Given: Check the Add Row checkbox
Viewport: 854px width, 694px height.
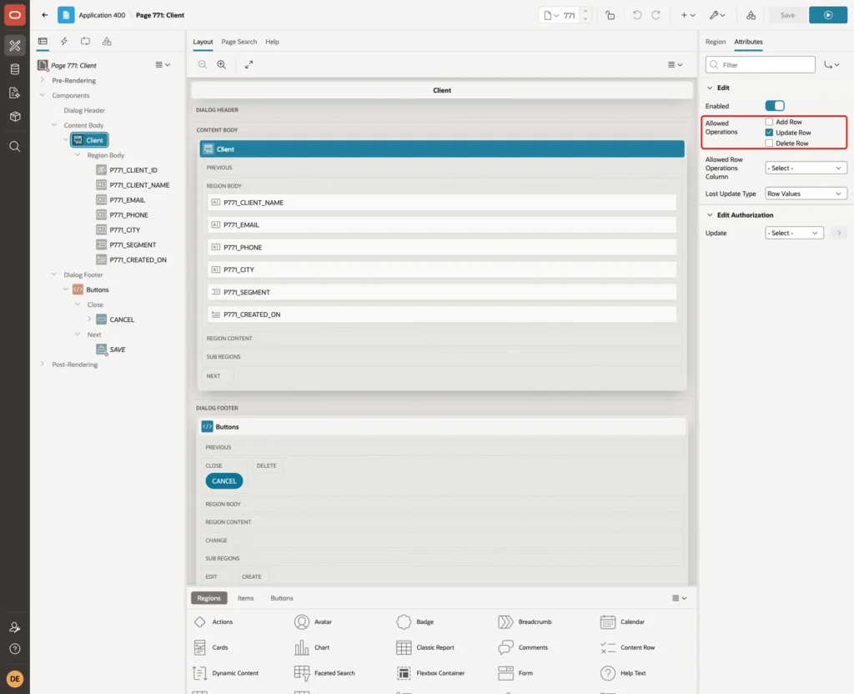Looking at the screenshot, I should [x=769, y=122].
